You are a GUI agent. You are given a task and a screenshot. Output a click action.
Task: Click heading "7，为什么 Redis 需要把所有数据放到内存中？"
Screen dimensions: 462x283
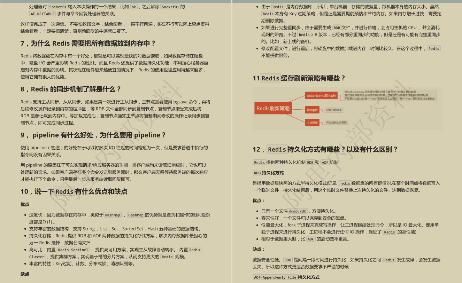pos(88,44)
